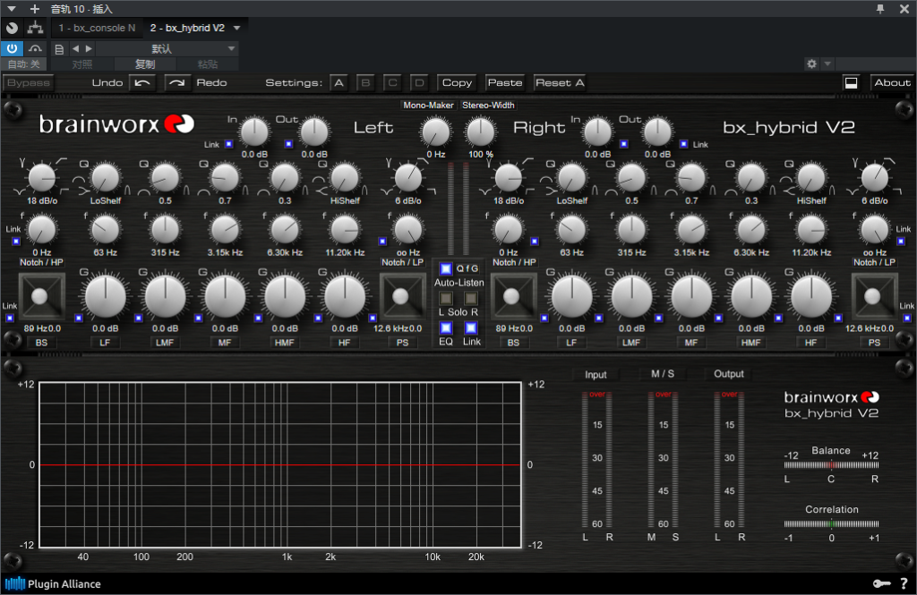Click the Undo arrow icon

pyautogui.click(x=142, y=82)
